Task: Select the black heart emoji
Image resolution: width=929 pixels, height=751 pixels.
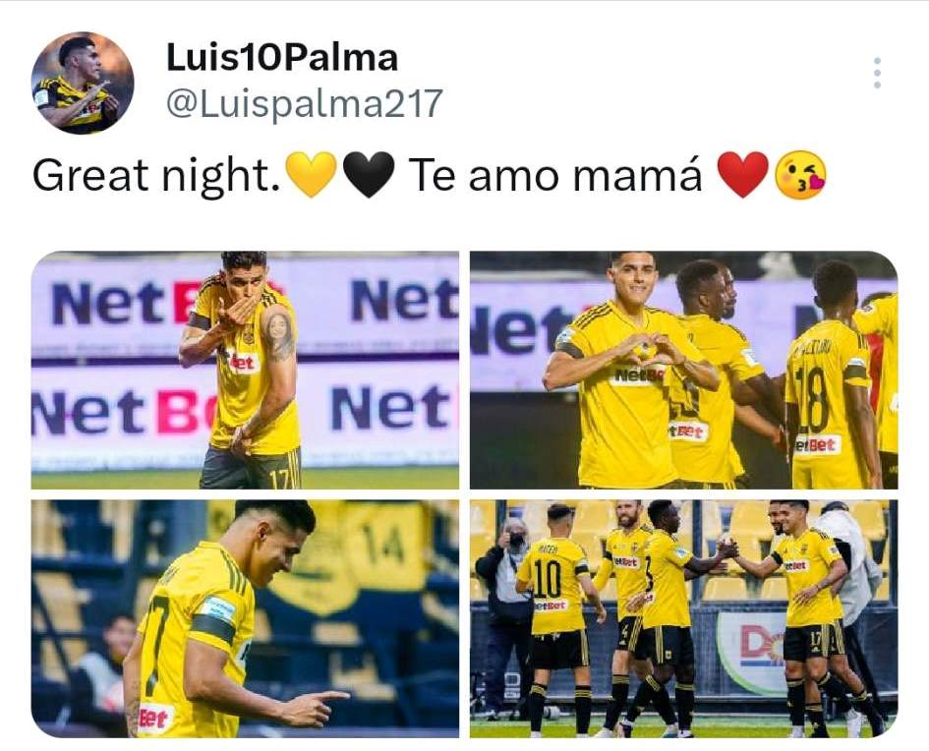Action: point(369,174)
